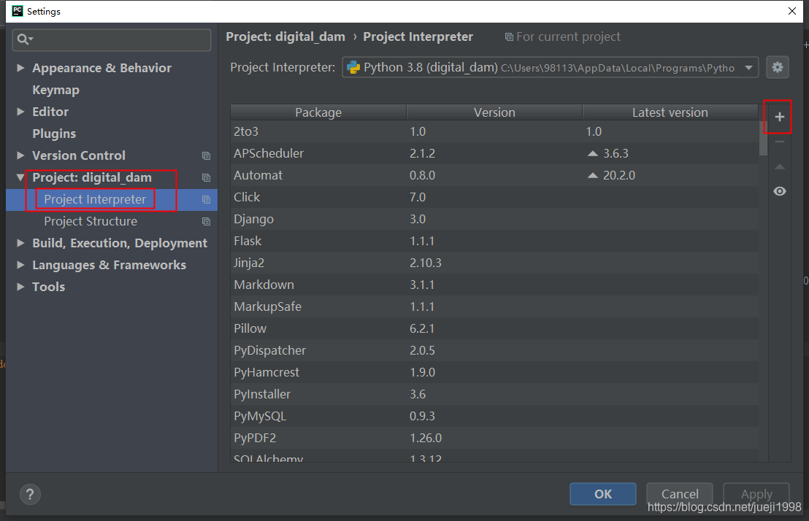Viewport: 809px width, 521px height.
Task: Expand Languages & Frameworks section
Action: [20, 265]
